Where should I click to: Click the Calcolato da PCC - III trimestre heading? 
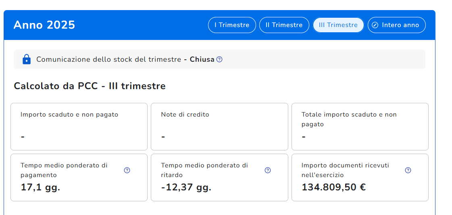pos(90,86)
